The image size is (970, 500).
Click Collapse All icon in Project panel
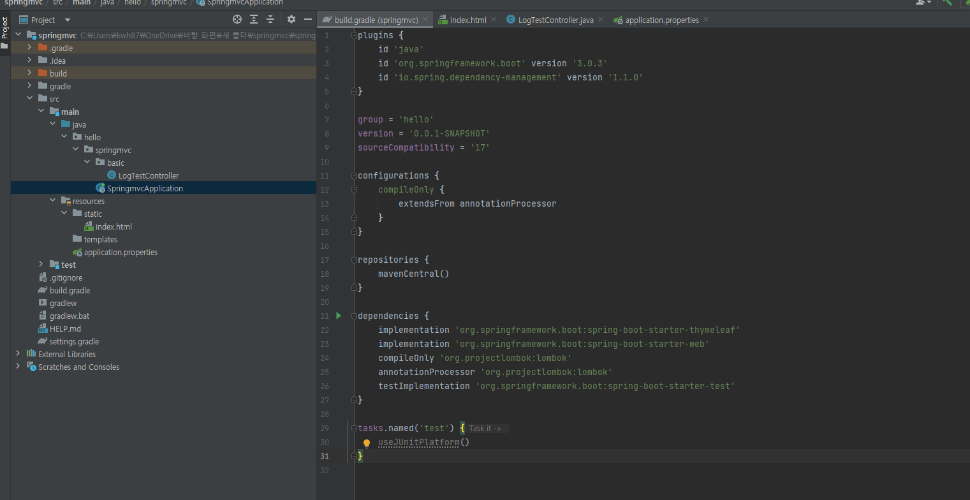pyautogui.click(x=270, y=20)
